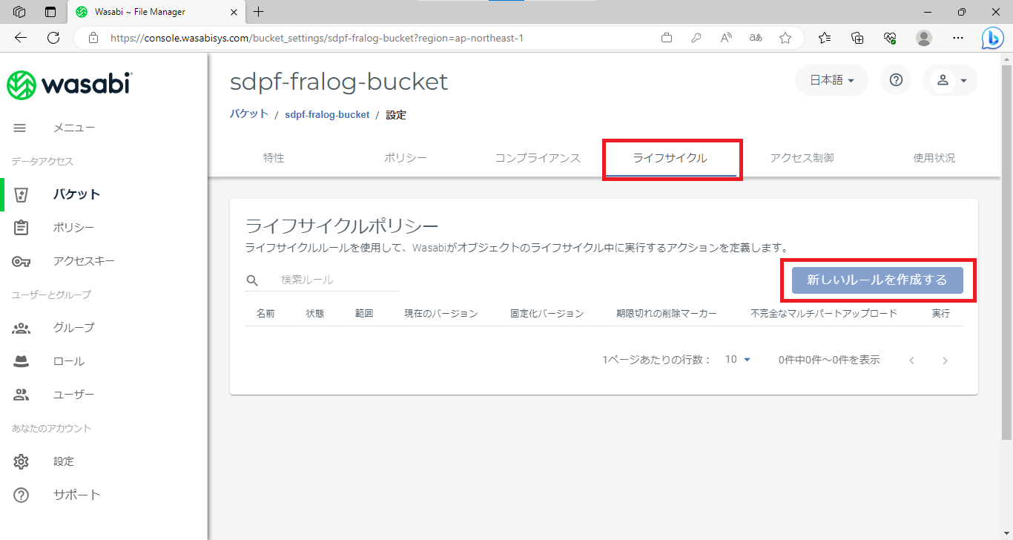Switch to the コンプライアンス tab
1013x540 pixels.
click(x=538, y=158)
